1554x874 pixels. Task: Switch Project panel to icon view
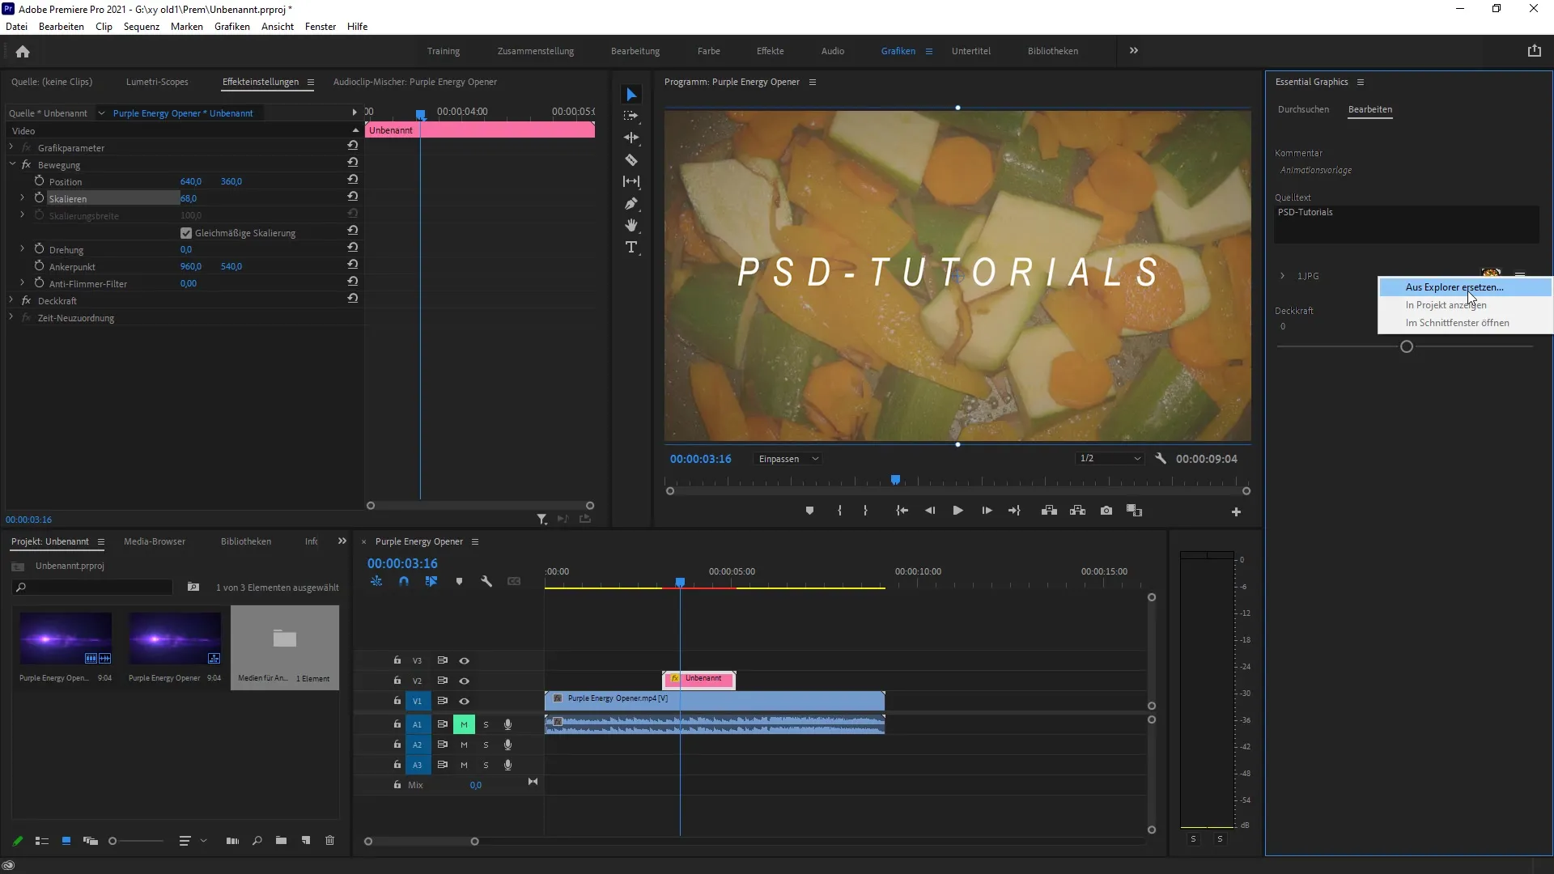(66, 841)
